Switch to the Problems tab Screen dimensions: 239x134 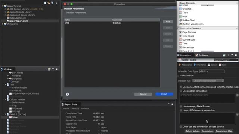pyautogui.click(x=202, y=55)
